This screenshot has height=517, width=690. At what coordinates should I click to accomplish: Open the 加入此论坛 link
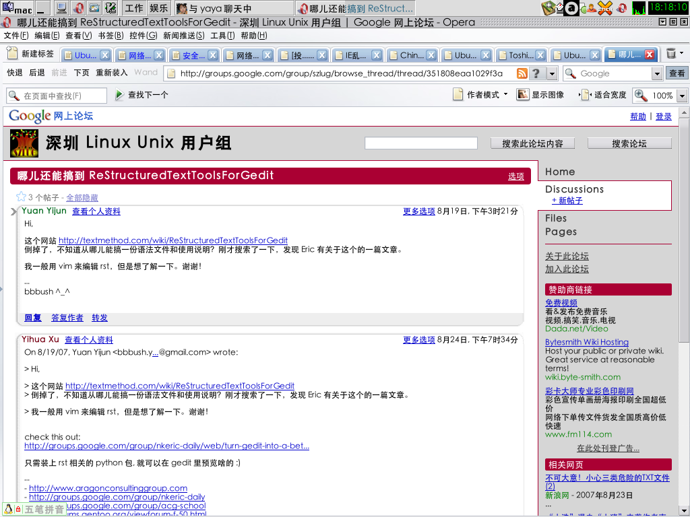567,269
